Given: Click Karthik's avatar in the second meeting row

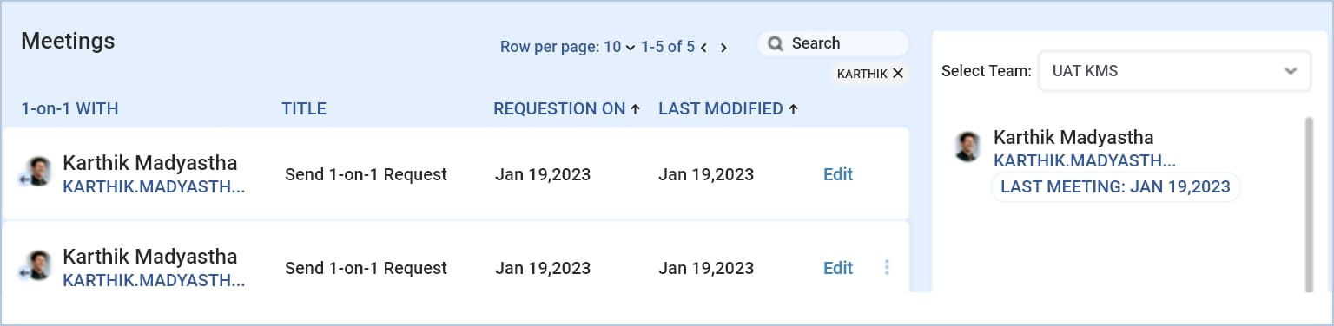Looking at the screenshot, I should tap(36, 266).
